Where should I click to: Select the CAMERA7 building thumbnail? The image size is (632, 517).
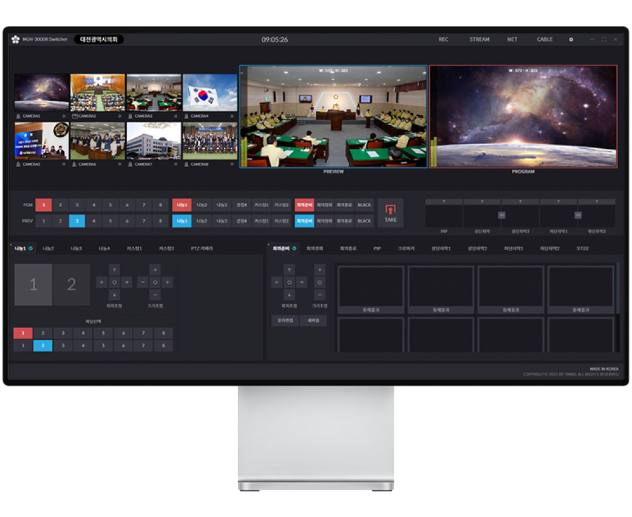[x=154, y=141]
